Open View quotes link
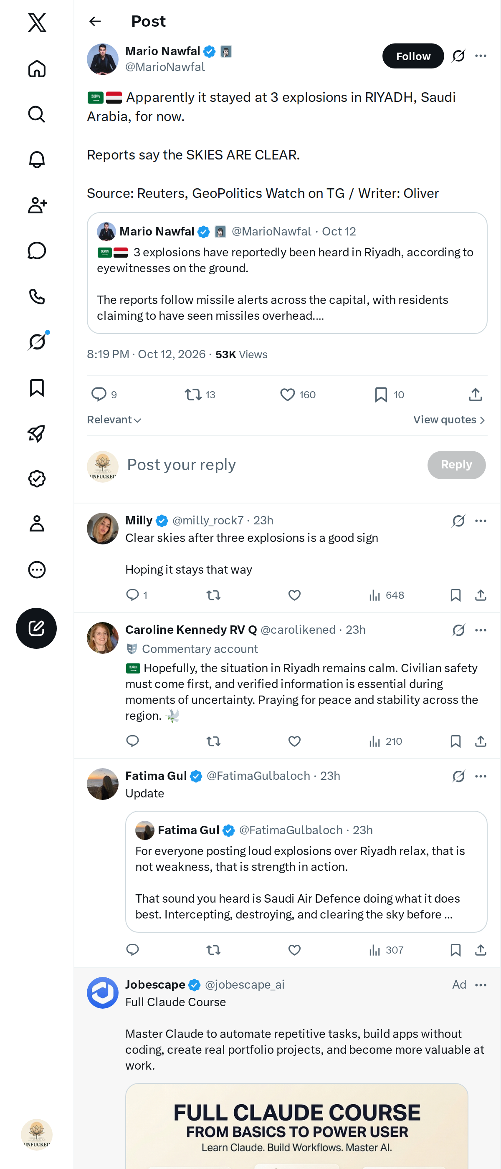The image size is (501, 1169). 449,420
